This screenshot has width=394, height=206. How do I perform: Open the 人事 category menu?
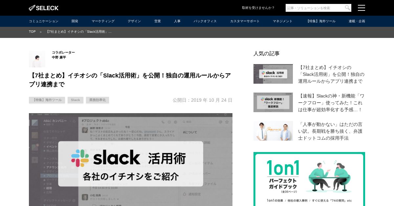click(x=177, y=21)
